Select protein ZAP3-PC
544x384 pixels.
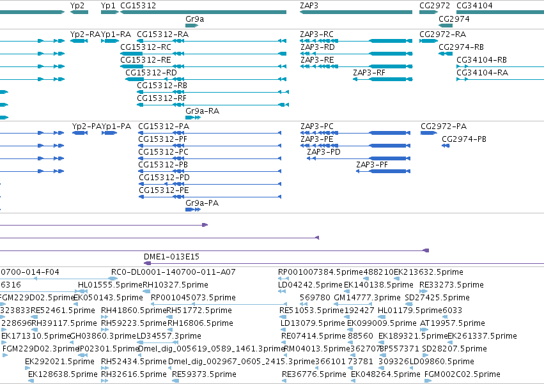point(317,127)
